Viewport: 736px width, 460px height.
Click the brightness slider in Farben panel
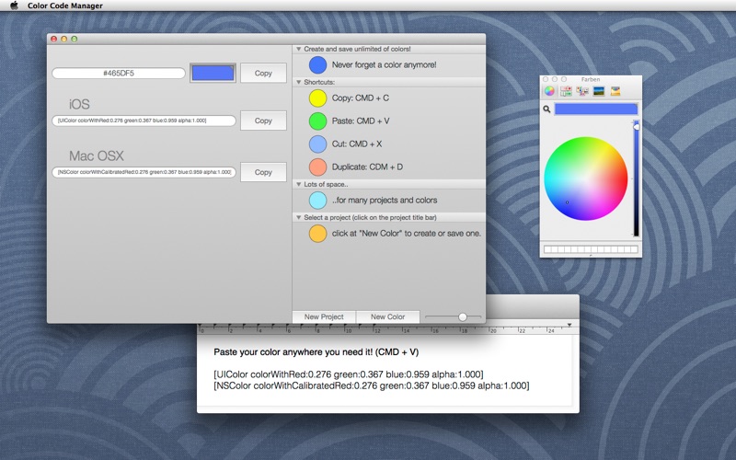[636, 179]
